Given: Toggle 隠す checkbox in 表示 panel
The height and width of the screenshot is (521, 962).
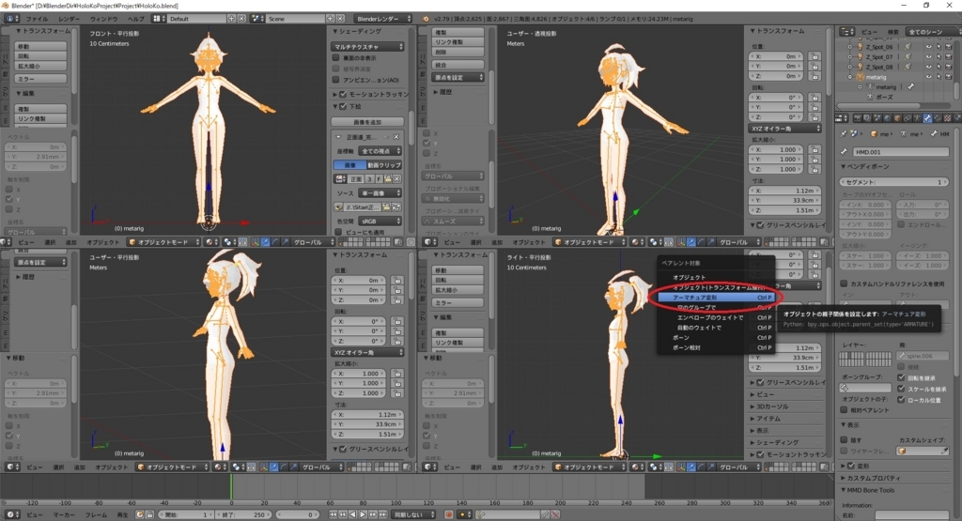Looking at the screenshot, I should [845, 439].
